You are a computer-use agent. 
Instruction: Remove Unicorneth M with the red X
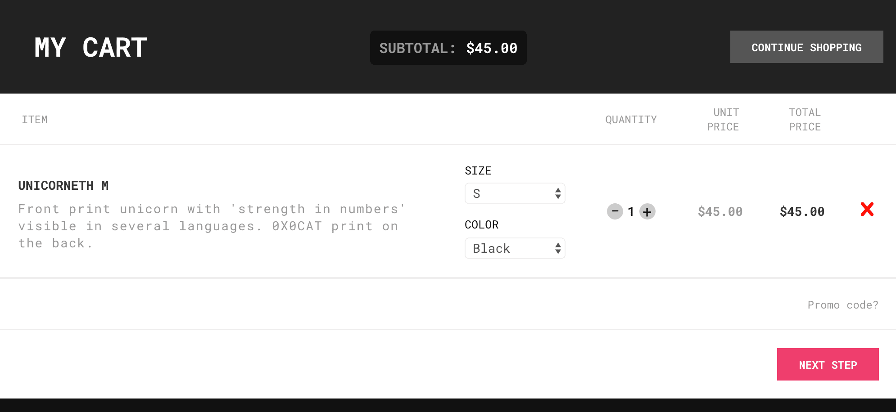(867, 209)
